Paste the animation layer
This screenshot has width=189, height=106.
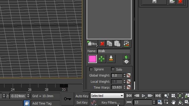(x=117, y=44)
